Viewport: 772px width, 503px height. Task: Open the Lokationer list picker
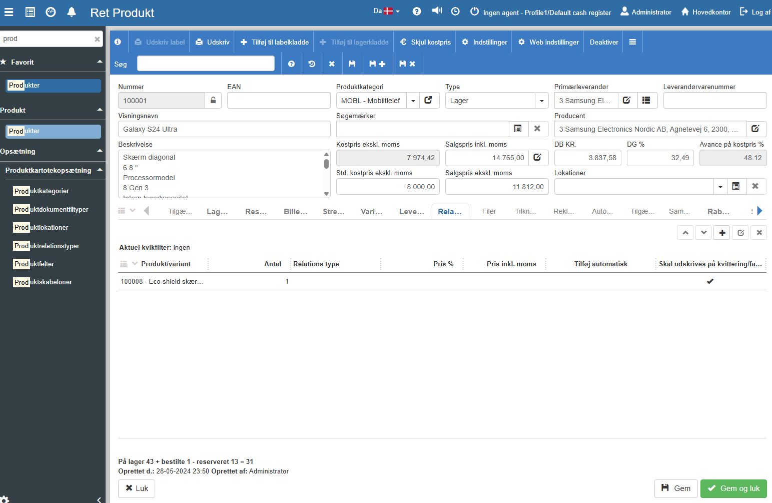736,187
